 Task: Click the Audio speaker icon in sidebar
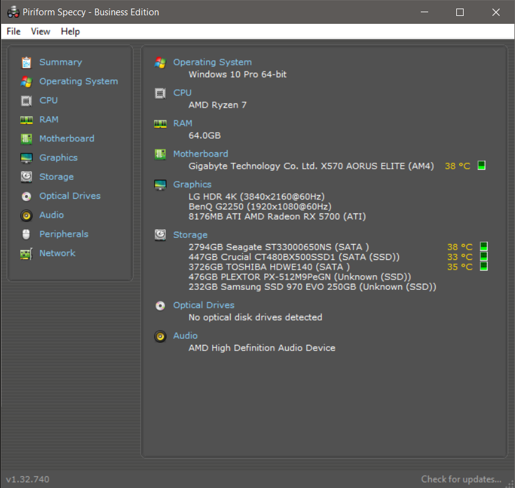coord(26,215)
